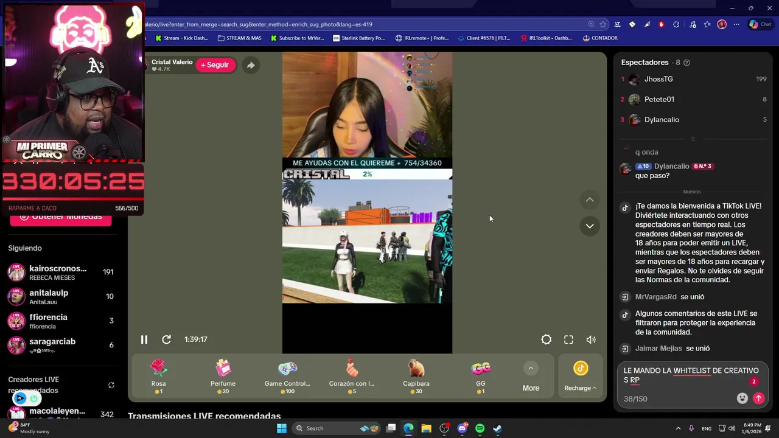Follow Cristal Valerio with Seguir button

[x=215, y=65]
